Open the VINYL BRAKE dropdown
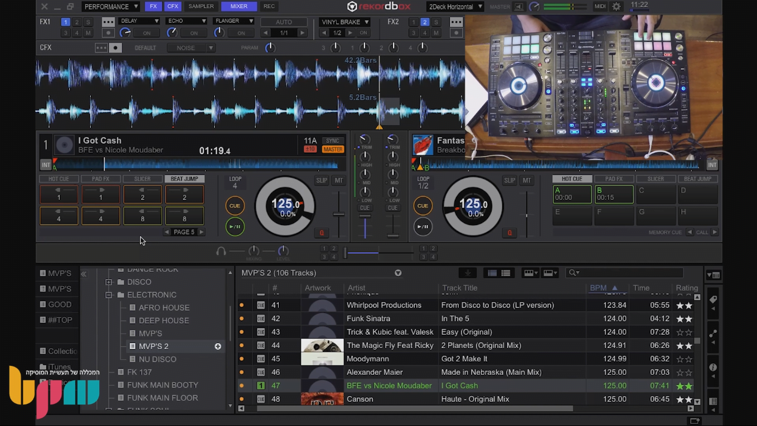This screenshot has height=426, width=757. 345,22
